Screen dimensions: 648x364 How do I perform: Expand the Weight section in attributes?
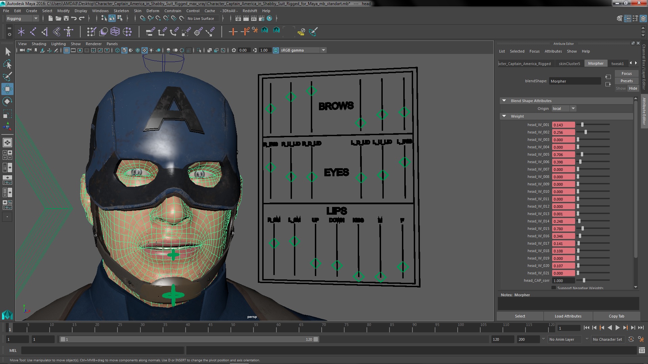point(504,116)
